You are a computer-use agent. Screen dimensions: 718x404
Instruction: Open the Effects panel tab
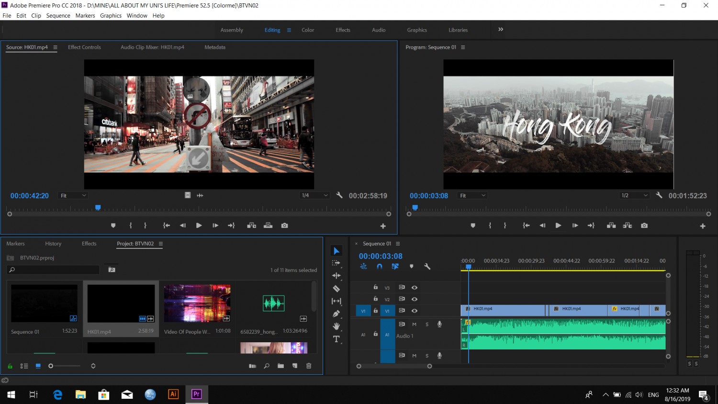tap(89, 244)
